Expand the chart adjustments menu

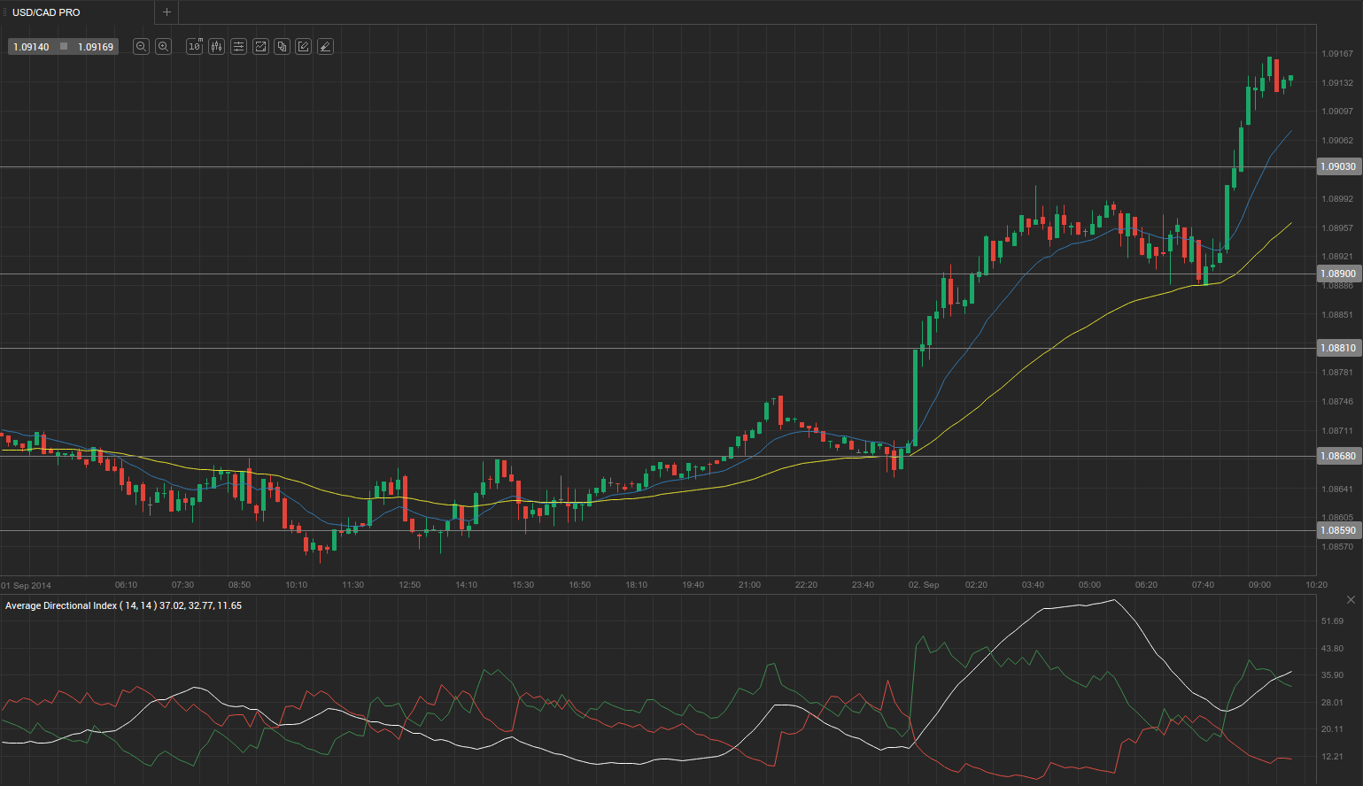click(x=238, y=46)
